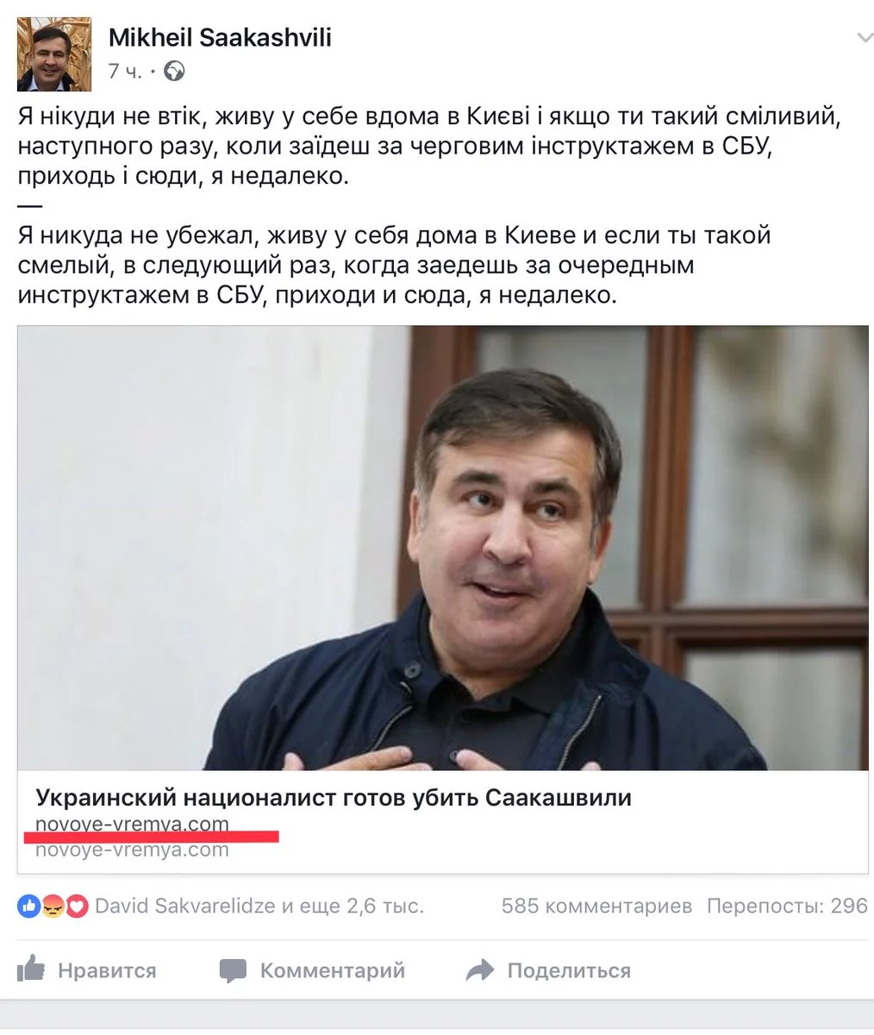This screenshot has width=874, height=1035.
Task: Expand the post options chevron
Action: click(864, 38)
